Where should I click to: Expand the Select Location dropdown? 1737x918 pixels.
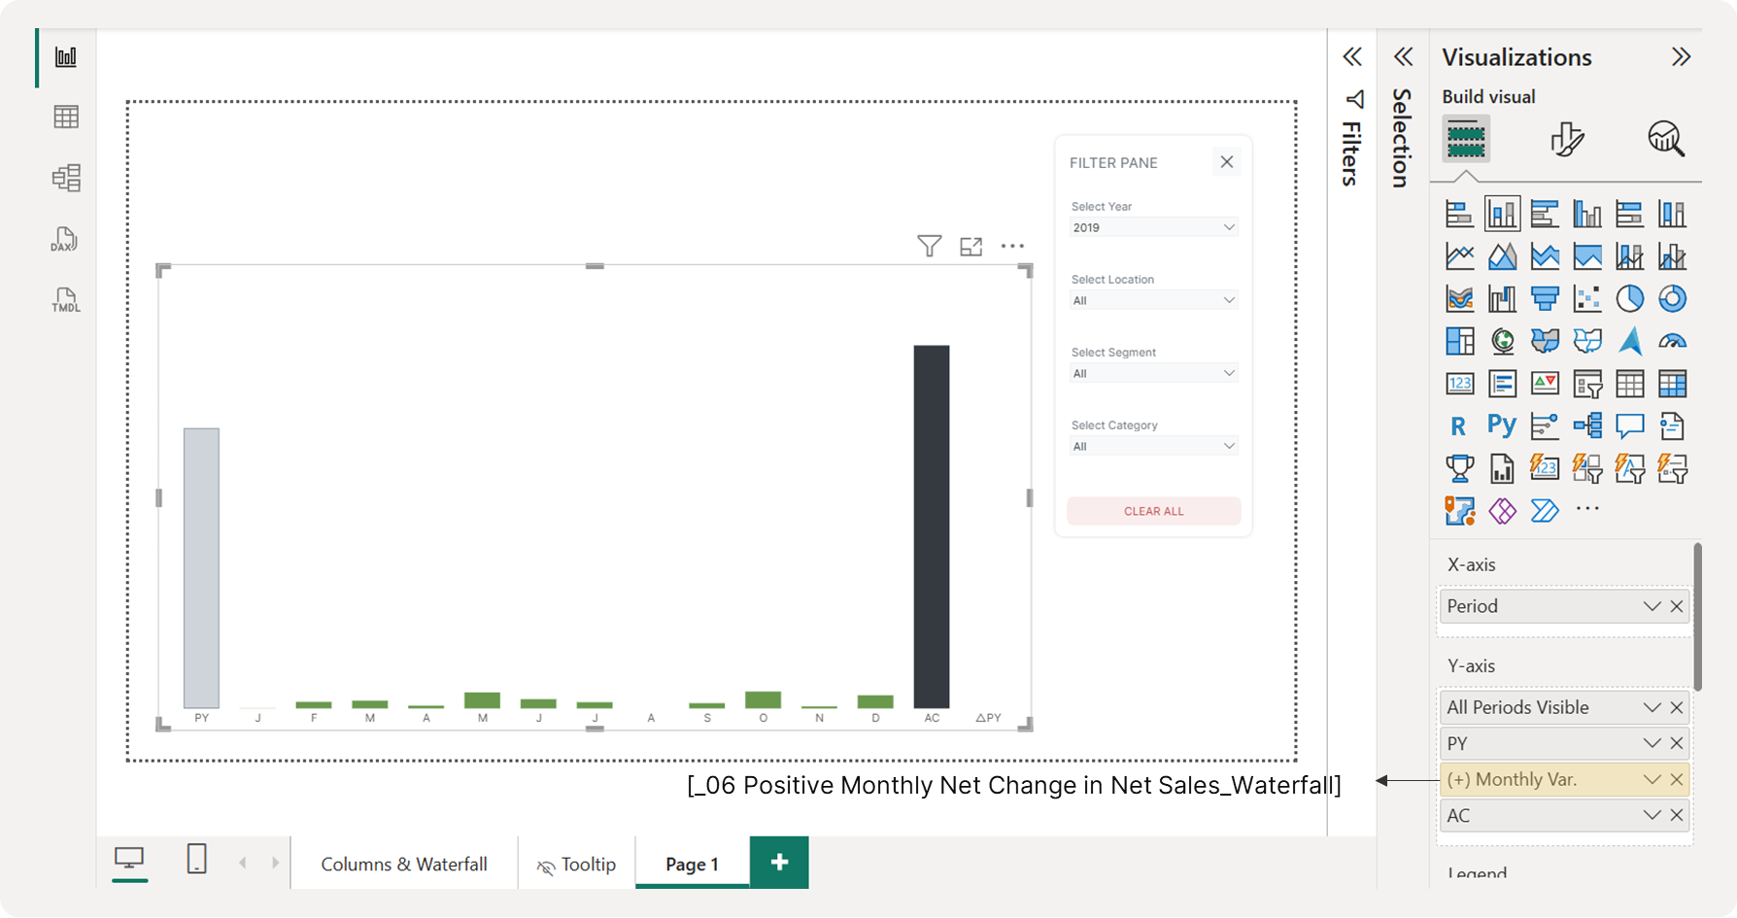(1153, 300)
